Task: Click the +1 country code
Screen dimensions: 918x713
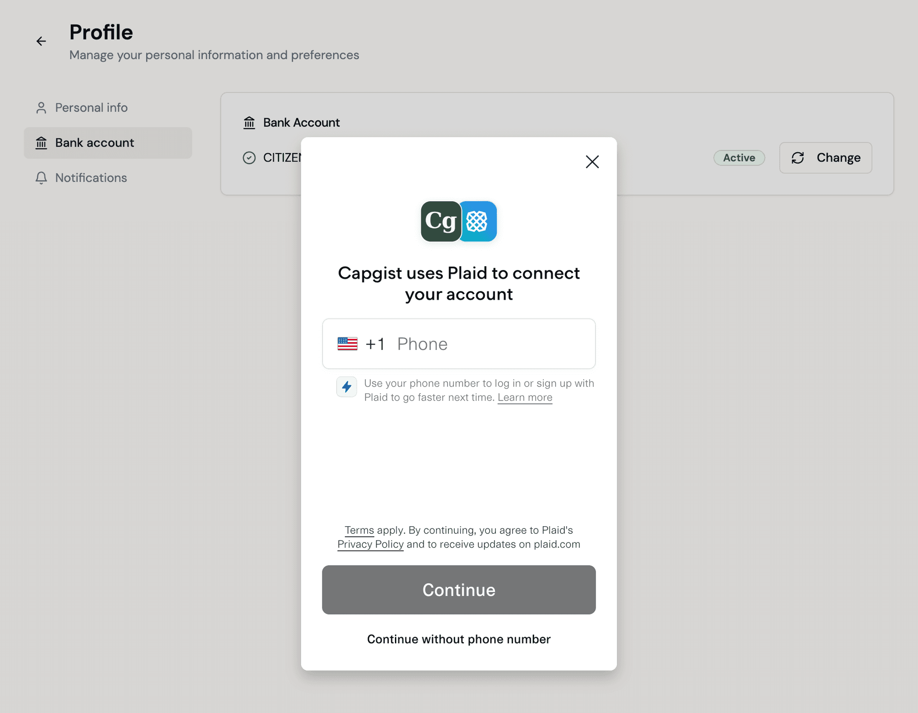Action: tap(375, 344)
